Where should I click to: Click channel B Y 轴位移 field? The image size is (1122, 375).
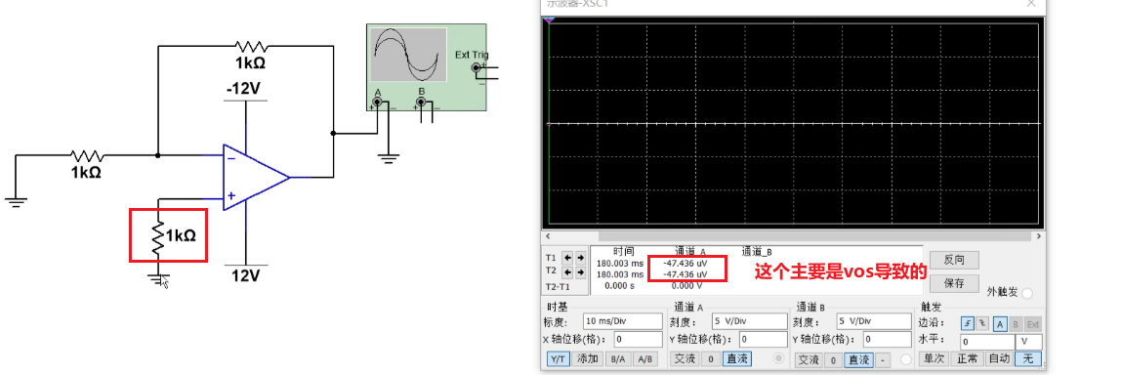click(x=887, y=339)
